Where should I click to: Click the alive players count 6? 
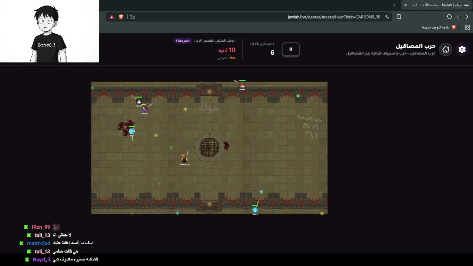tap(272, 52)
